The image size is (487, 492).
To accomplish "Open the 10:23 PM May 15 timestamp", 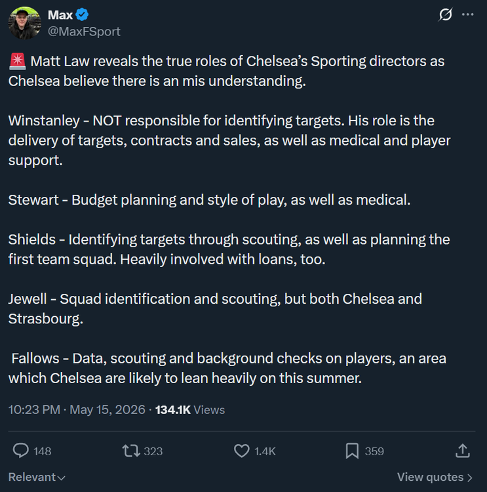I will pyautogui.click(x=77, y=409).
